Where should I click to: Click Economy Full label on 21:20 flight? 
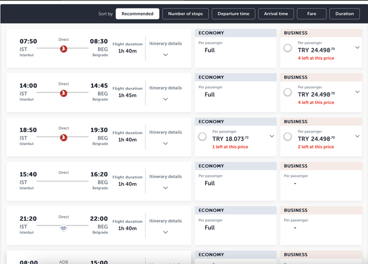[x=209, y=228]
